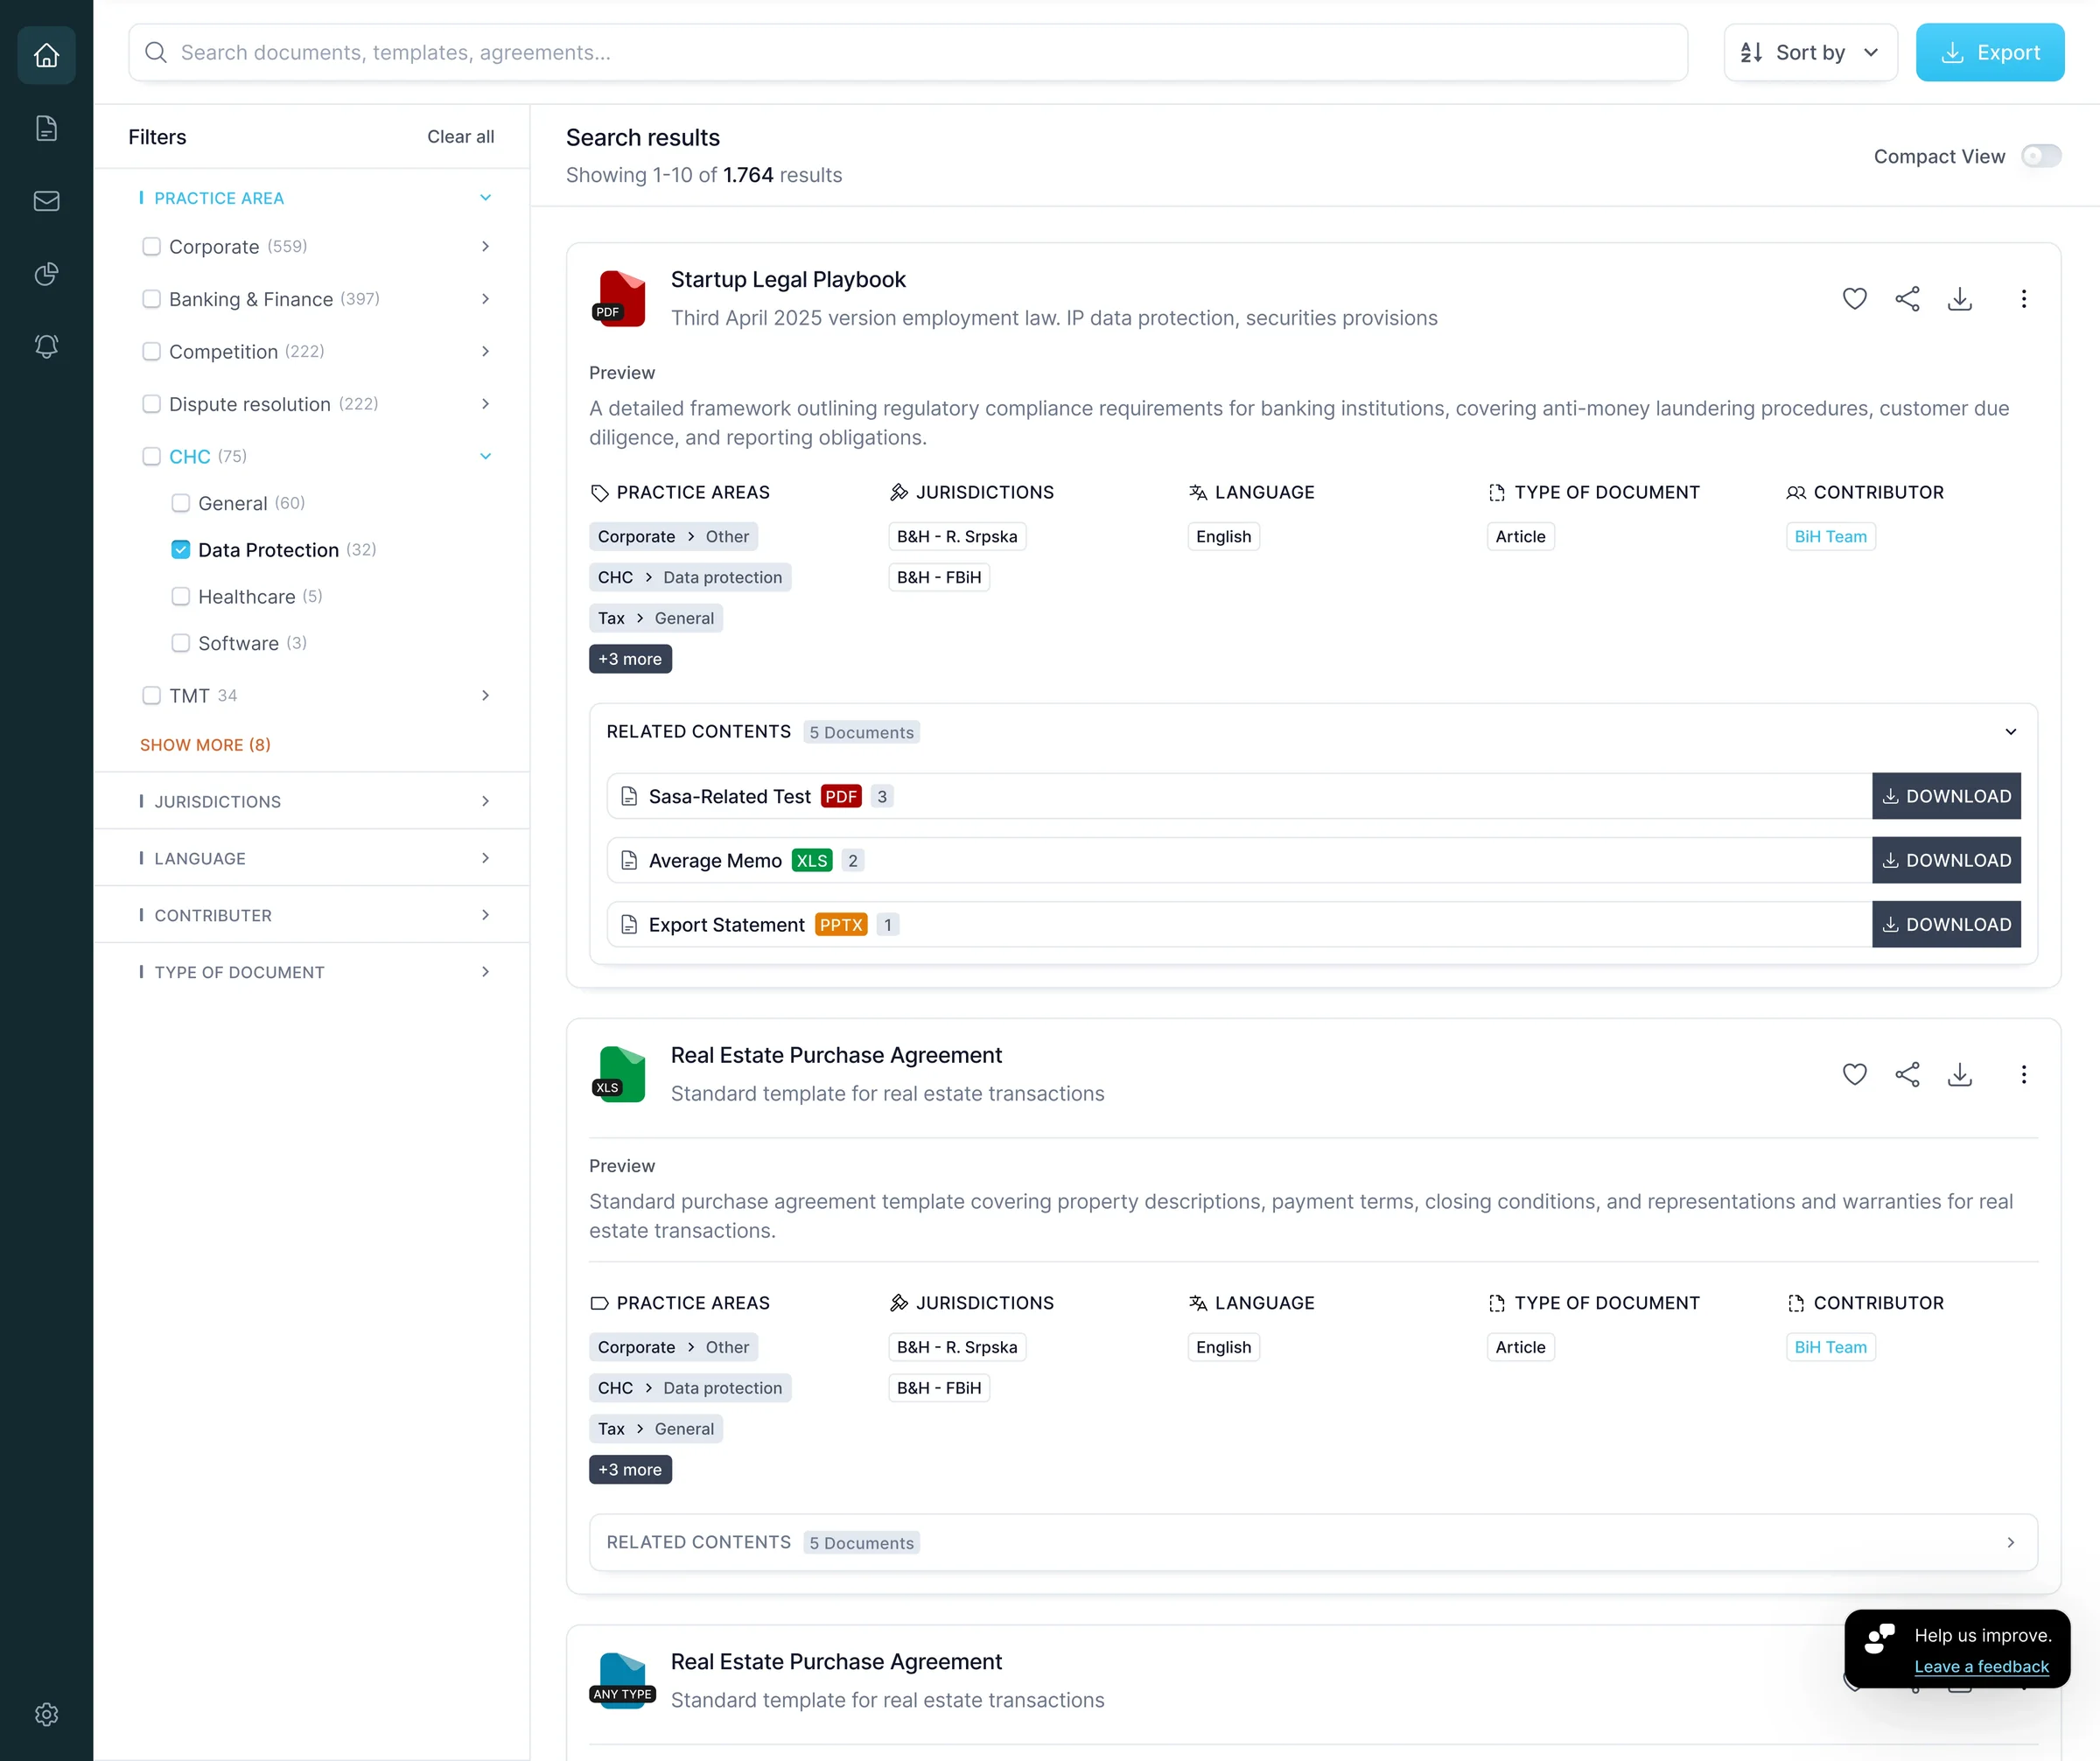
Task: Clear all filters
Action: click(460, 137)
